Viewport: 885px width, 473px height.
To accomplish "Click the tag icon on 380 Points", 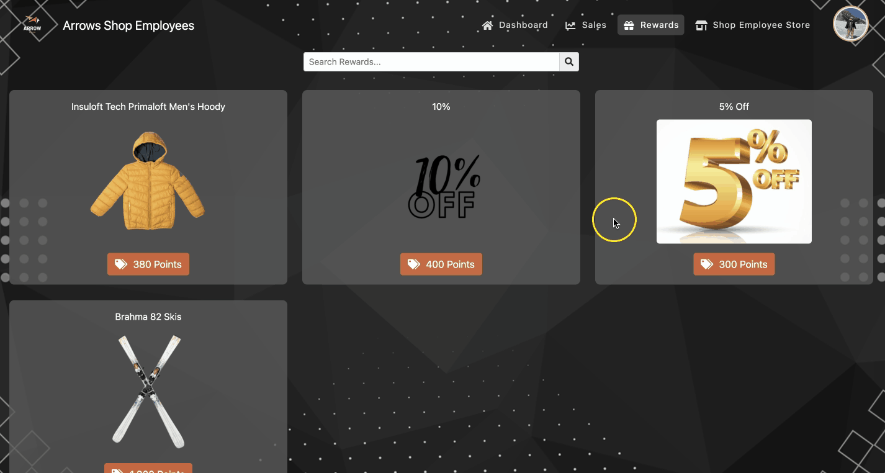I will [x=121, y=264].
